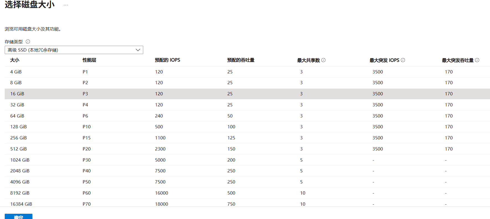The height and width of the screenshot is (219, 490).
Task: Select the 4 GiB P1 disk row
Action: click(x=16, y=72)
